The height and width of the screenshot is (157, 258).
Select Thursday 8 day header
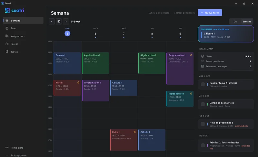click(x=152, y=33)
